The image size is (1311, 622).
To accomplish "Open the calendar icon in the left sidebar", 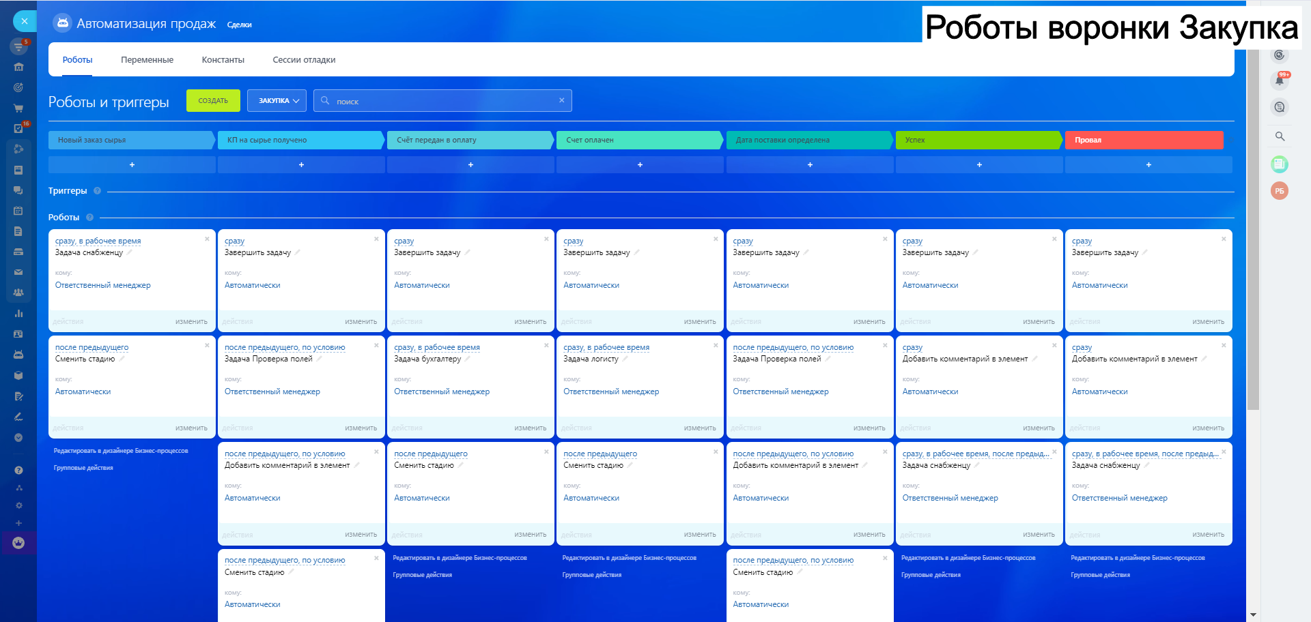I will (18, 211).
